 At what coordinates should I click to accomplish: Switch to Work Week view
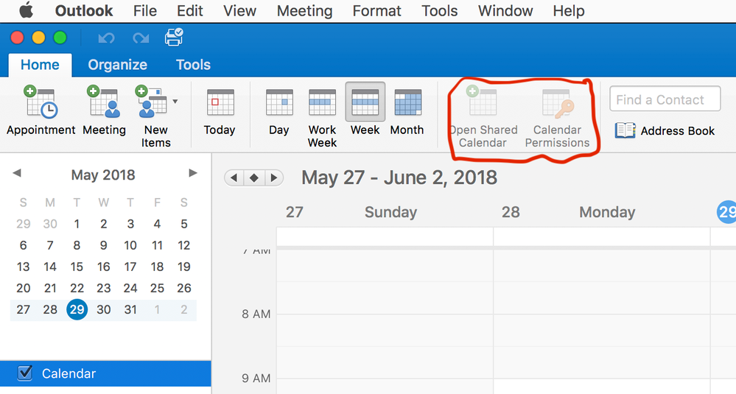[323, 118]
